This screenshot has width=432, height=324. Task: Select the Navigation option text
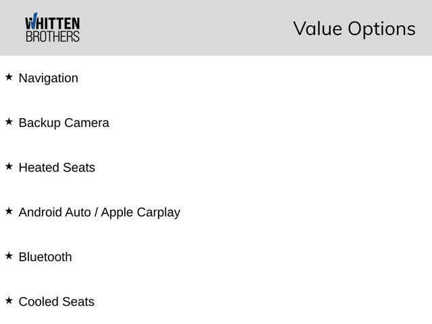48,78
